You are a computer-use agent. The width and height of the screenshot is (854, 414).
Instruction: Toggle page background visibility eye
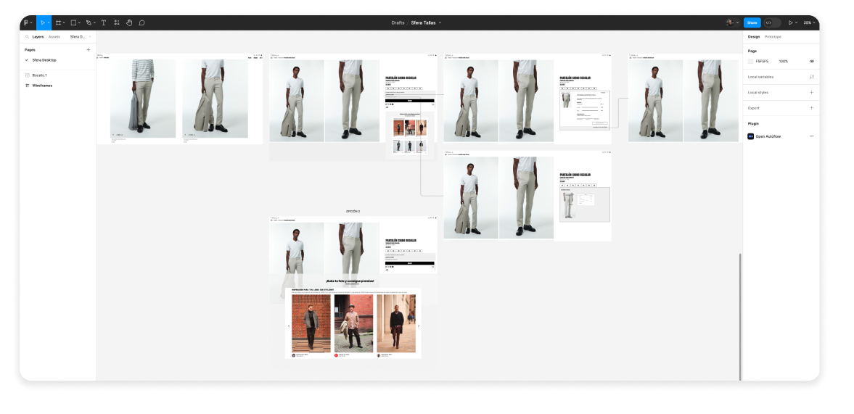pyautogui.click(x=811, y=61)
